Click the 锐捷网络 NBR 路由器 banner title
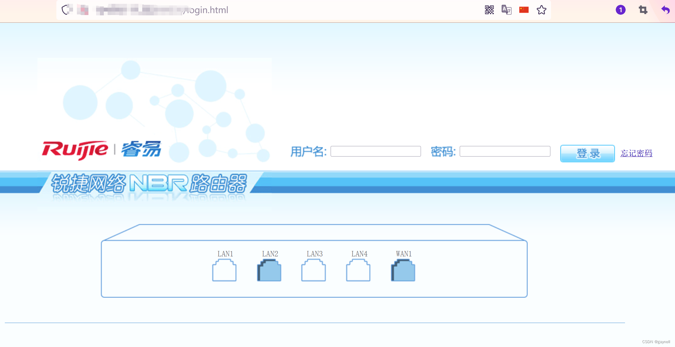Image resolution: width=675 pixels, height=347 pixels. click(x=149, y=183)
